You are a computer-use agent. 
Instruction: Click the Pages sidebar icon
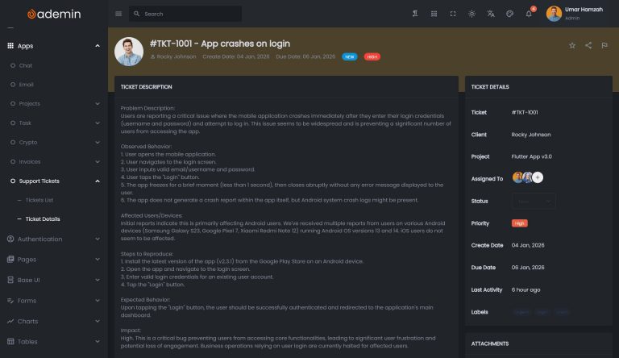tap(10, 260)
